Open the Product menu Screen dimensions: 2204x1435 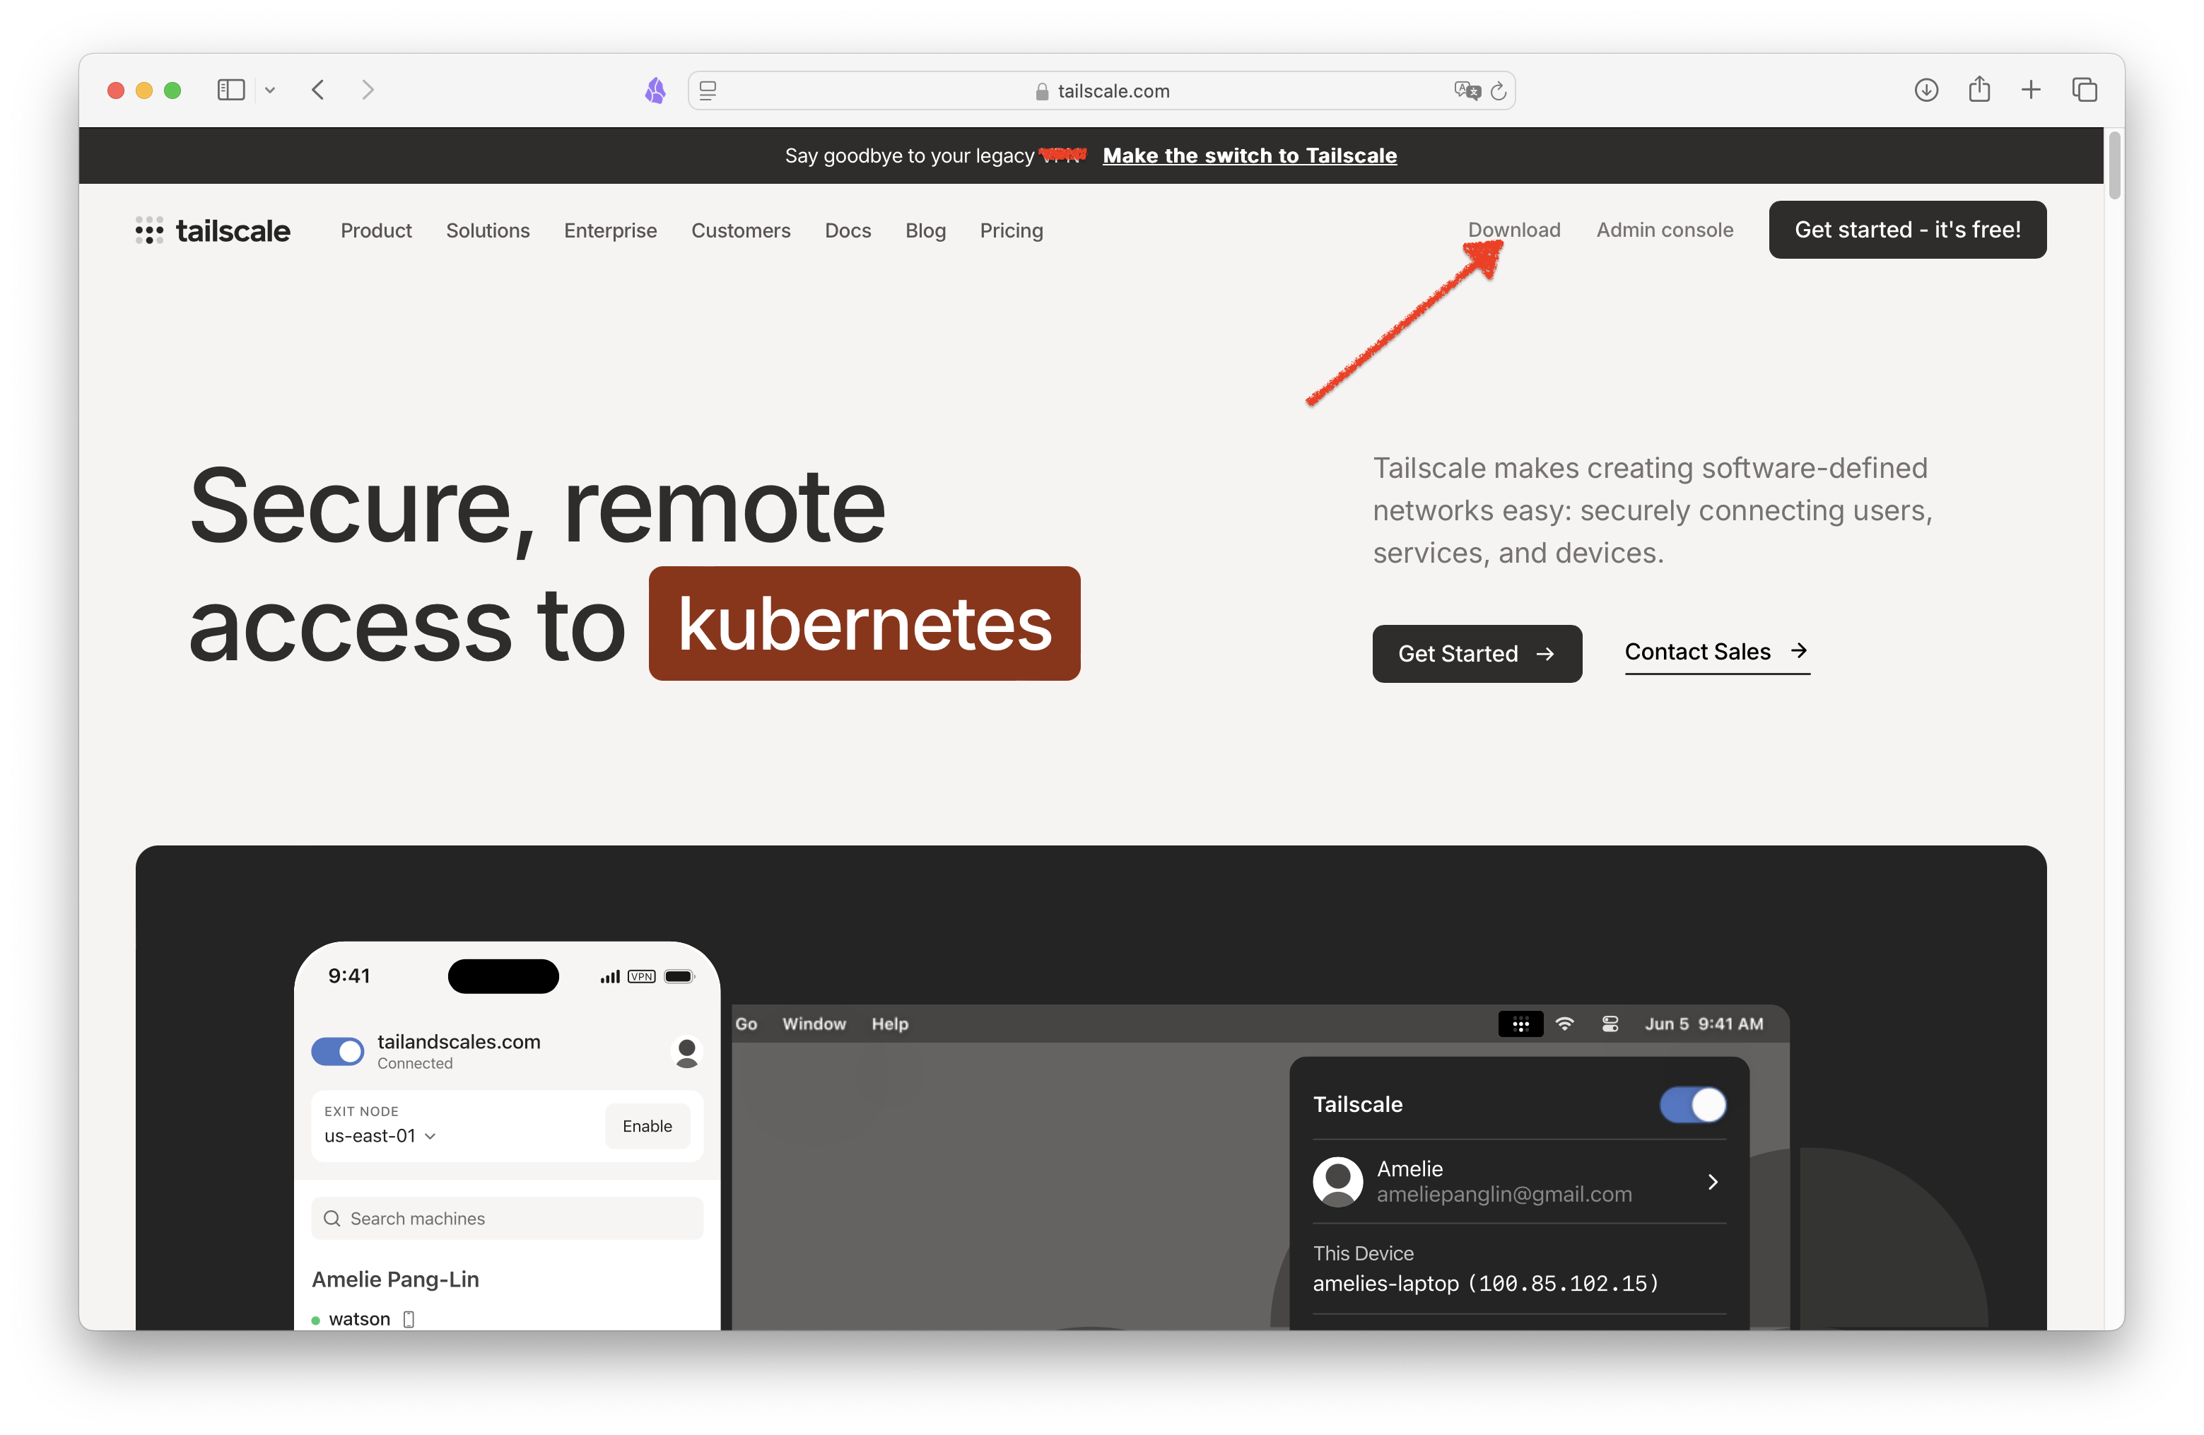point(376,230)
